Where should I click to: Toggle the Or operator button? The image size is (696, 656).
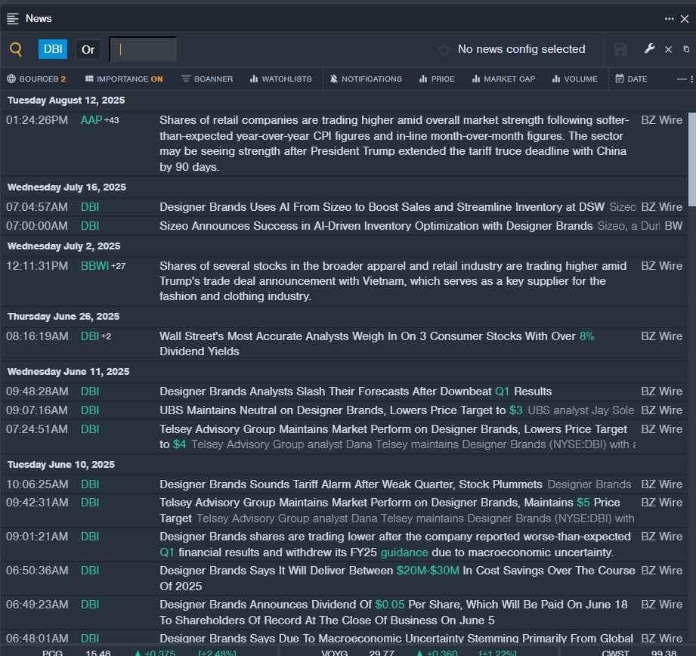point(88,49)
